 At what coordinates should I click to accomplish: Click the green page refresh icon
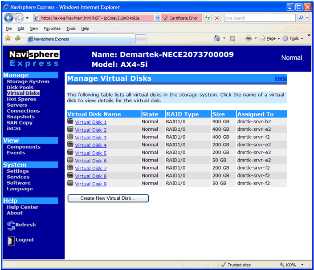point(208,18)
